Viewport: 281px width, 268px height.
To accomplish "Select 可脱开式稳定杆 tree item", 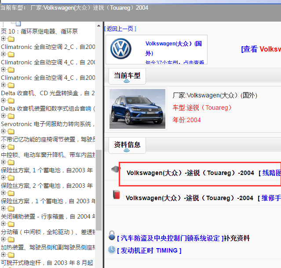I will point(47,263).
